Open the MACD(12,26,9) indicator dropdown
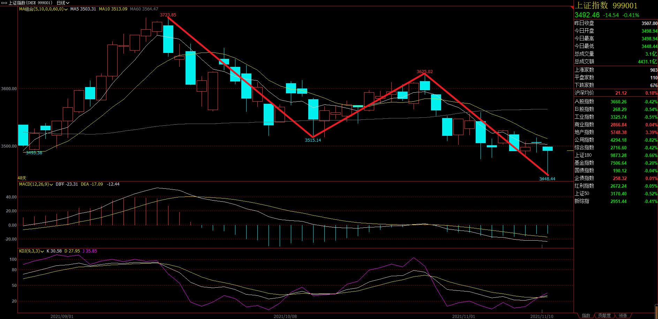 pyautogui.click(x=51, y=185)
